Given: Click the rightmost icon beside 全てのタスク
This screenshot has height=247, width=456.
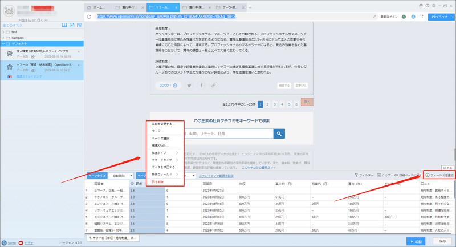Looking at the screenshot, I should pos(79,25).
